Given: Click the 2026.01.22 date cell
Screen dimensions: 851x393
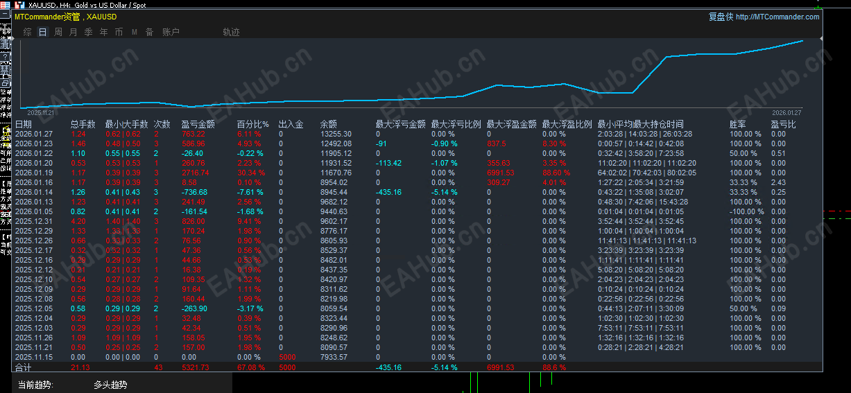Looking at the screenshot, I should pyautogui.click(x=34, y=153).
